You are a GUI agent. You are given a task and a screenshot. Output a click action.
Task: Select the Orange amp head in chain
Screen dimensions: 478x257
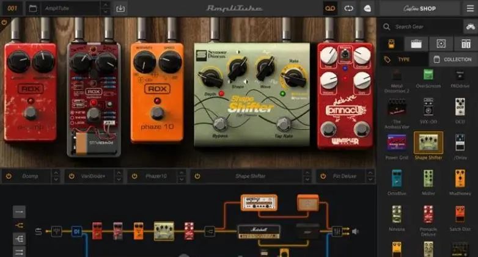click(259, 203)
